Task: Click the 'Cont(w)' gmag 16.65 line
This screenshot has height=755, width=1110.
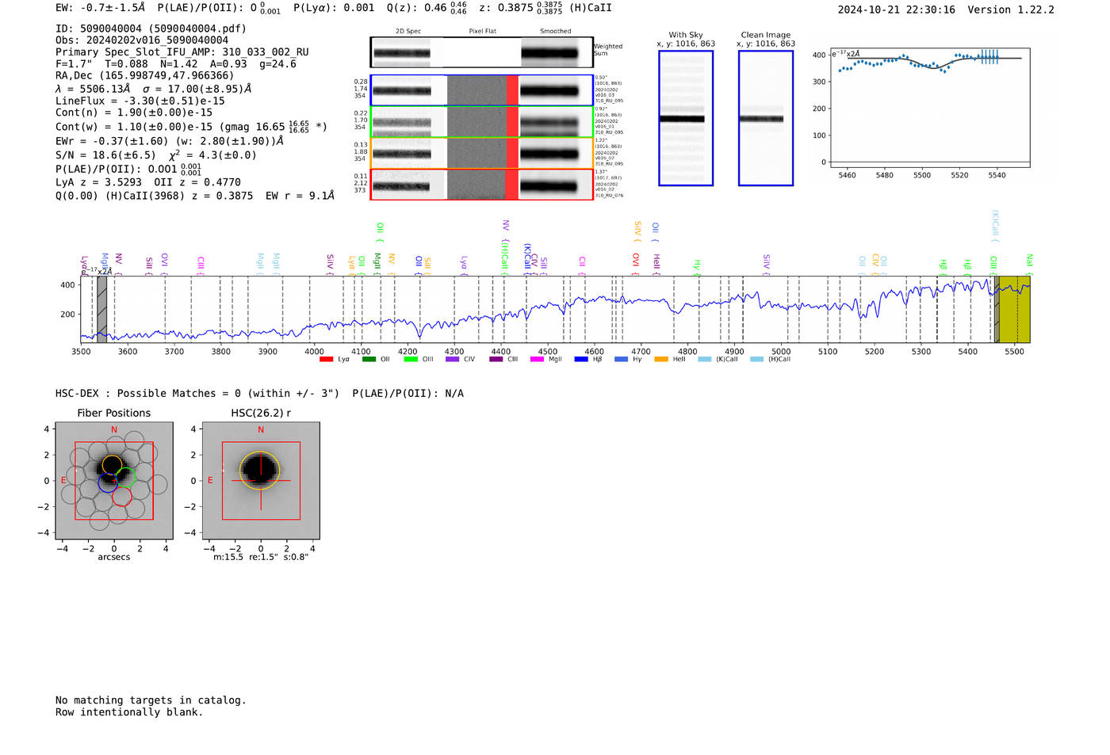Action: click(x=191, y=127)
